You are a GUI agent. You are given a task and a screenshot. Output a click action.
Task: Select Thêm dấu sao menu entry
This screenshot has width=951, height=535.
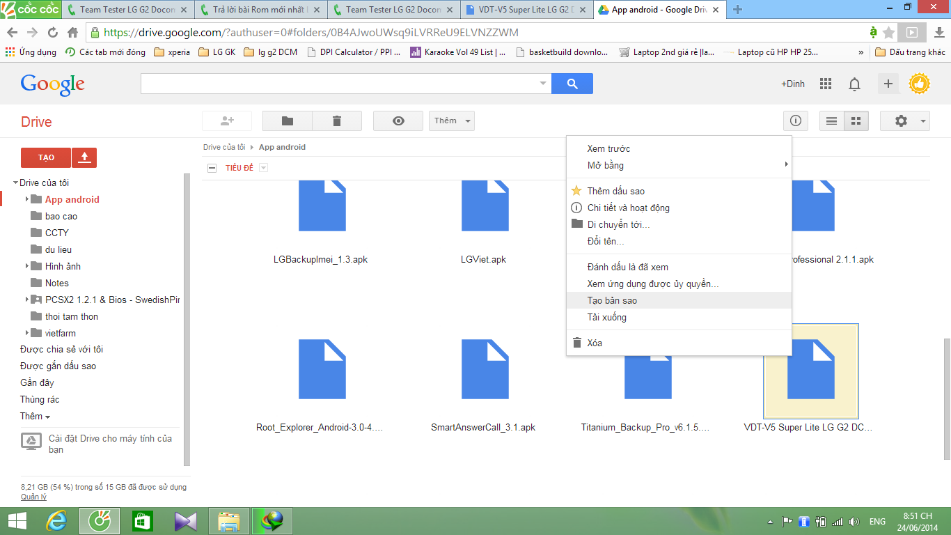click(679, 191)
